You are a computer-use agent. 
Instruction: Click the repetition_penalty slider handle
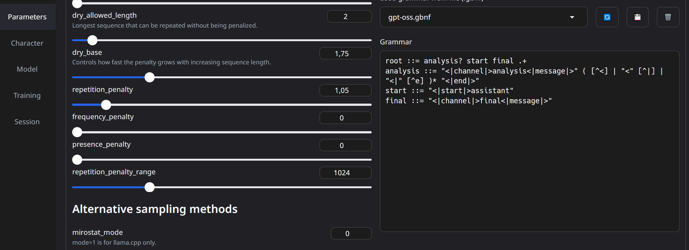[x=106, y=105]
